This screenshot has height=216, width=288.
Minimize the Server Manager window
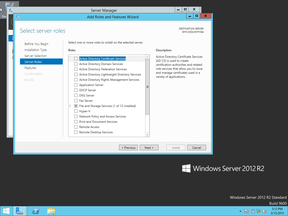(x=178, y=9)
